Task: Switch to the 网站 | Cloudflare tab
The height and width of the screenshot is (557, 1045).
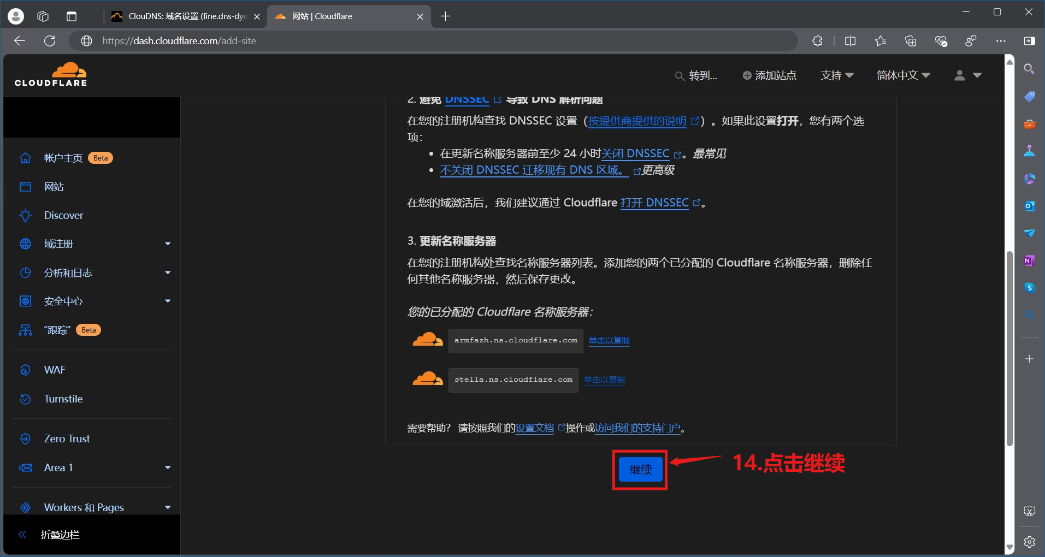Action: [349, 16]
